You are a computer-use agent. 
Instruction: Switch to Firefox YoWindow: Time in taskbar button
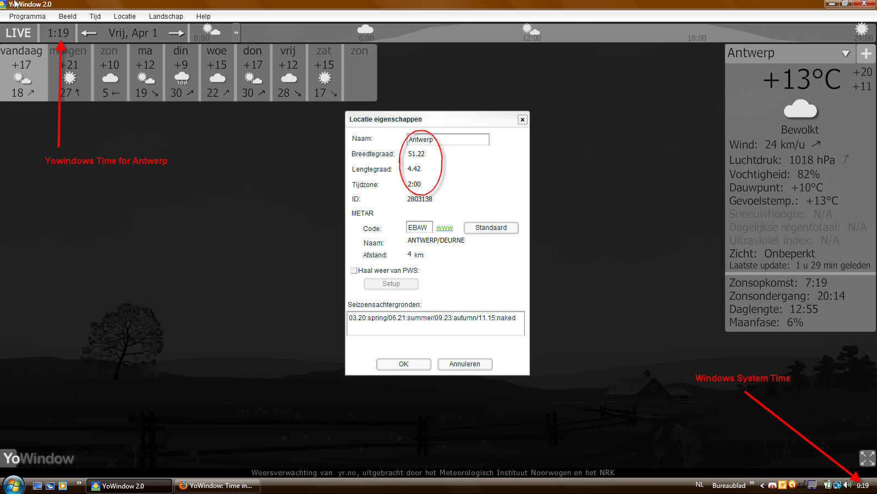(217, 486)
